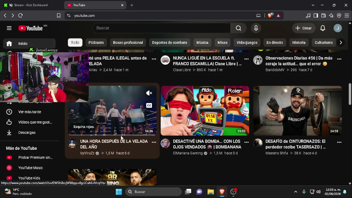The width and height of the screenshot is (352, 198).
Task: Expand hidden system tray icons
Action: tap(296, 192)
